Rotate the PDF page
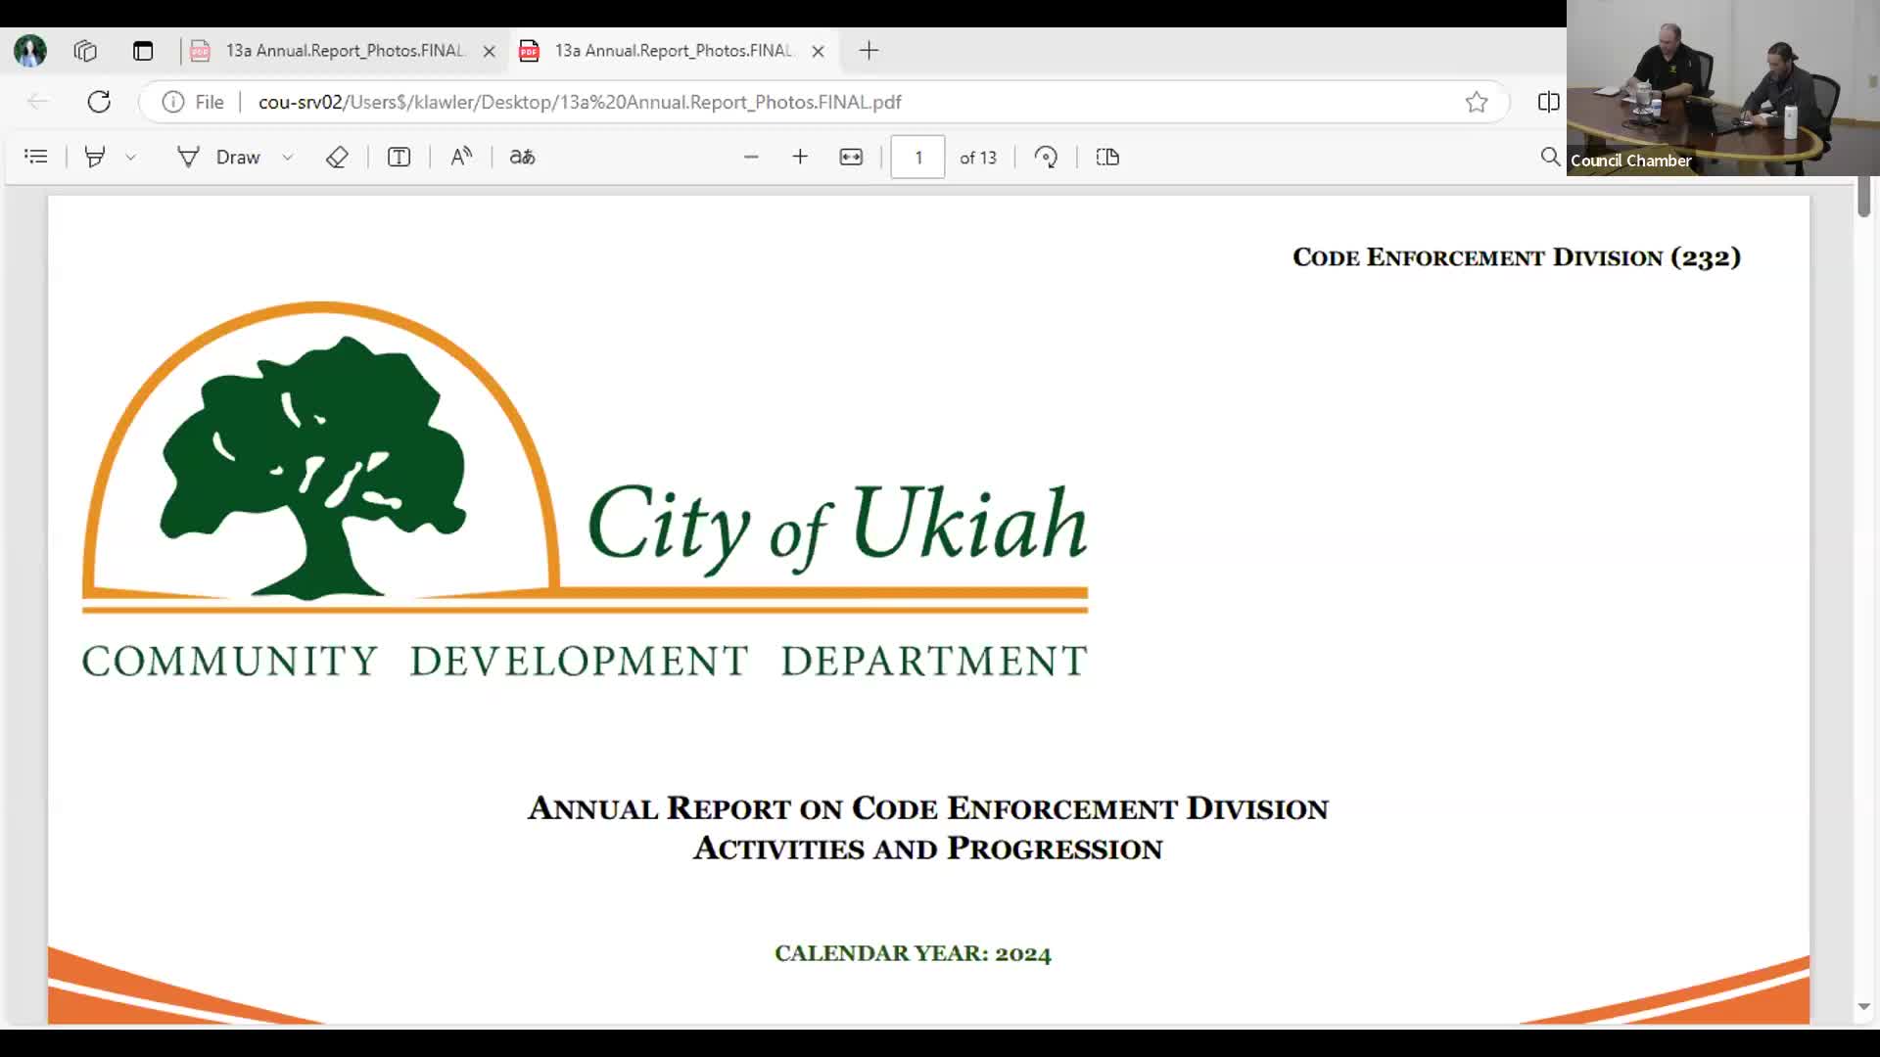 coord(1046,157)
